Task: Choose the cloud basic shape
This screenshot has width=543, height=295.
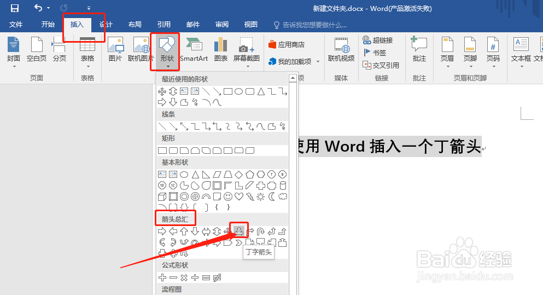Action: pos(283,196)
